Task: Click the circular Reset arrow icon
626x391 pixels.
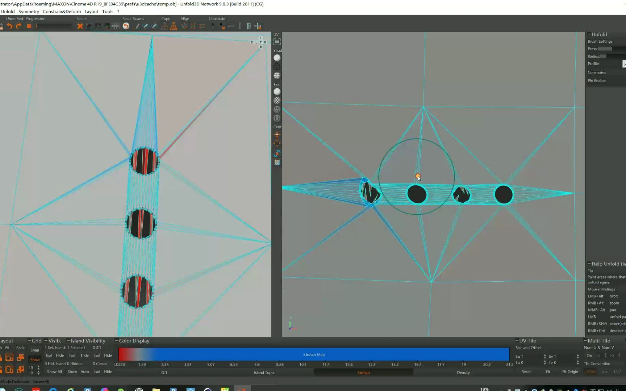Action: [x=126, y=26]
